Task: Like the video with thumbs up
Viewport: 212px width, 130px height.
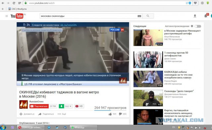Action: click(110, 114)
